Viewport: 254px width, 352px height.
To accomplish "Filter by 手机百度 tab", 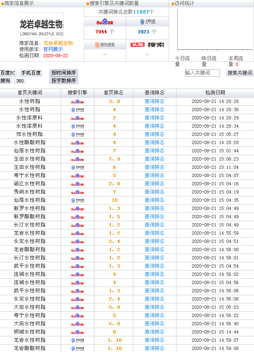I will 31,73.
